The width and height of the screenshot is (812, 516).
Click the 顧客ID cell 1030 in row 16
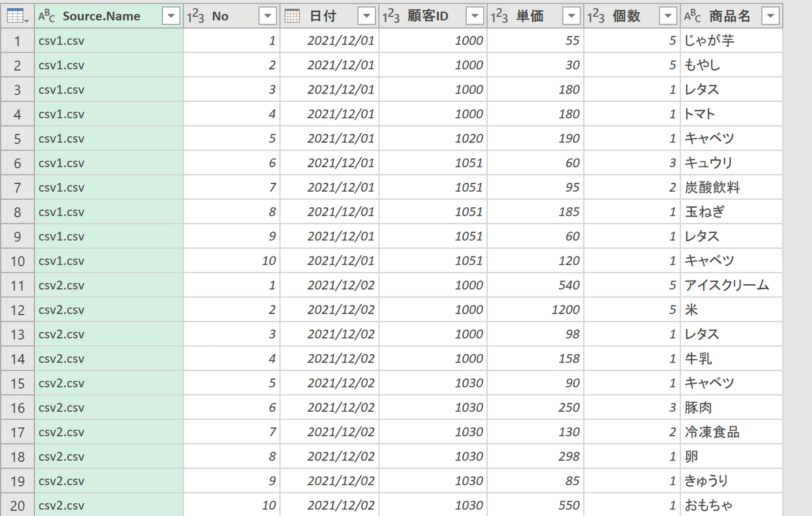[433, 408]
